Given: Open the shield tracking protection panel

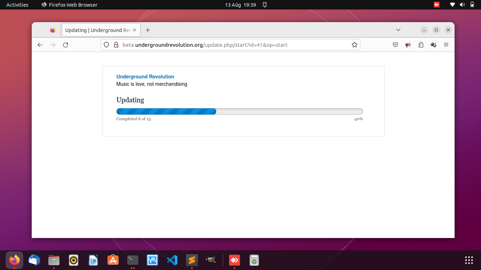Looking at the screenshot, I should (x=106, y=45).
